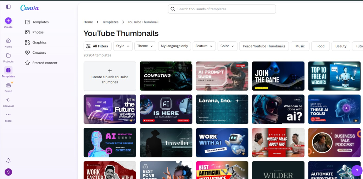This screenshot has width=363, height=179.
Task: Open Projects folder icon
Action: (9, 56)
